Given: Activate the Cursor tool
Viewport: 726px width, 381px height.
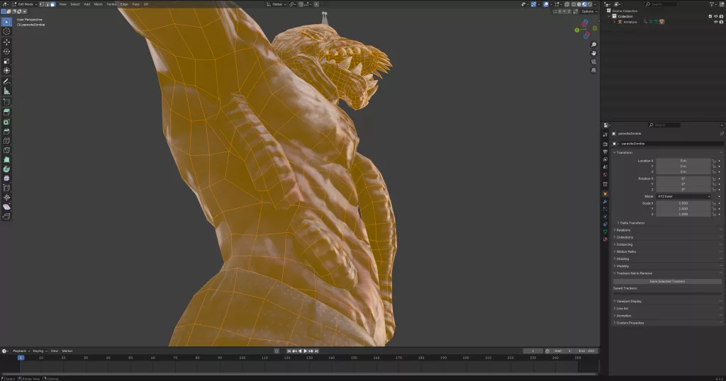Looking at the screenshot, I should click(x=7, y=31).
